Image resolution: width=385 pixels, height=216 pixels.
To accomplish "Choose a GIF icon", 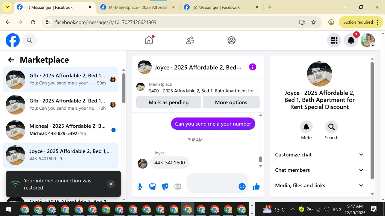I will tap(178, 187).
